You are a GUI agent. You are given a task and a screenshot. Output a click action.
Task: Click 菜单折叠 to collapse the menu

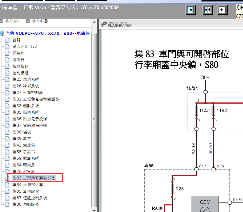point(40,21)
